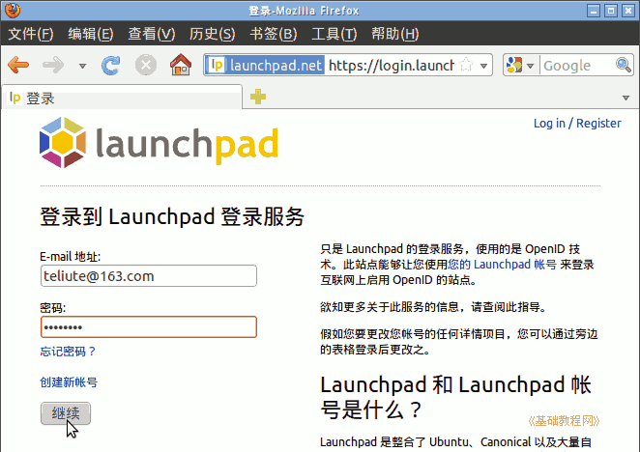Click the Stop loading icon
The height and width of the screenshot is (452, 640).
coord(146,66)
